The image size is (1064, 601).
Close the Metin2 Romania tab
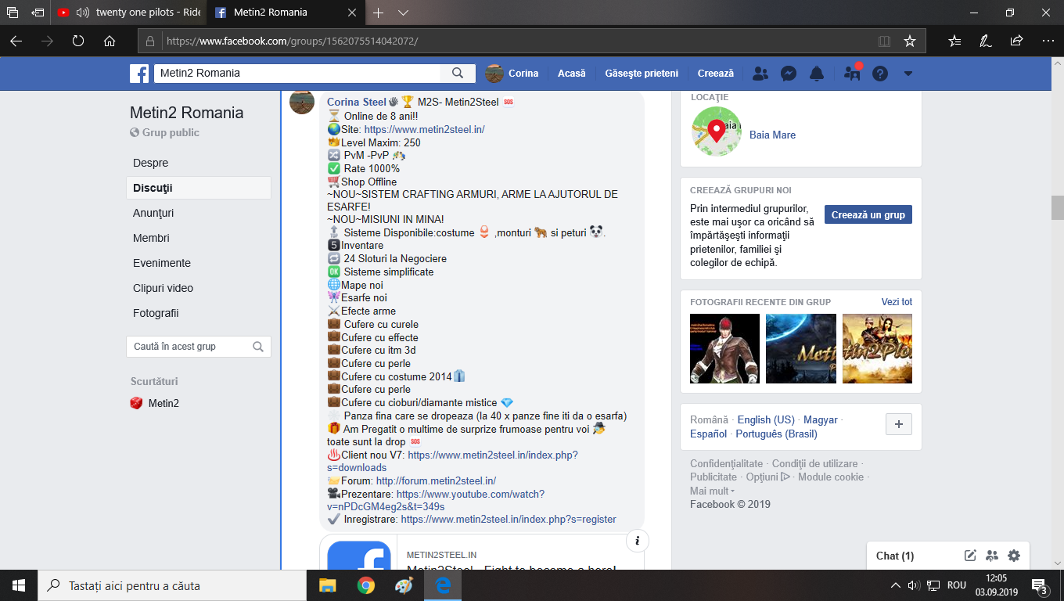[x=352, y=13]
